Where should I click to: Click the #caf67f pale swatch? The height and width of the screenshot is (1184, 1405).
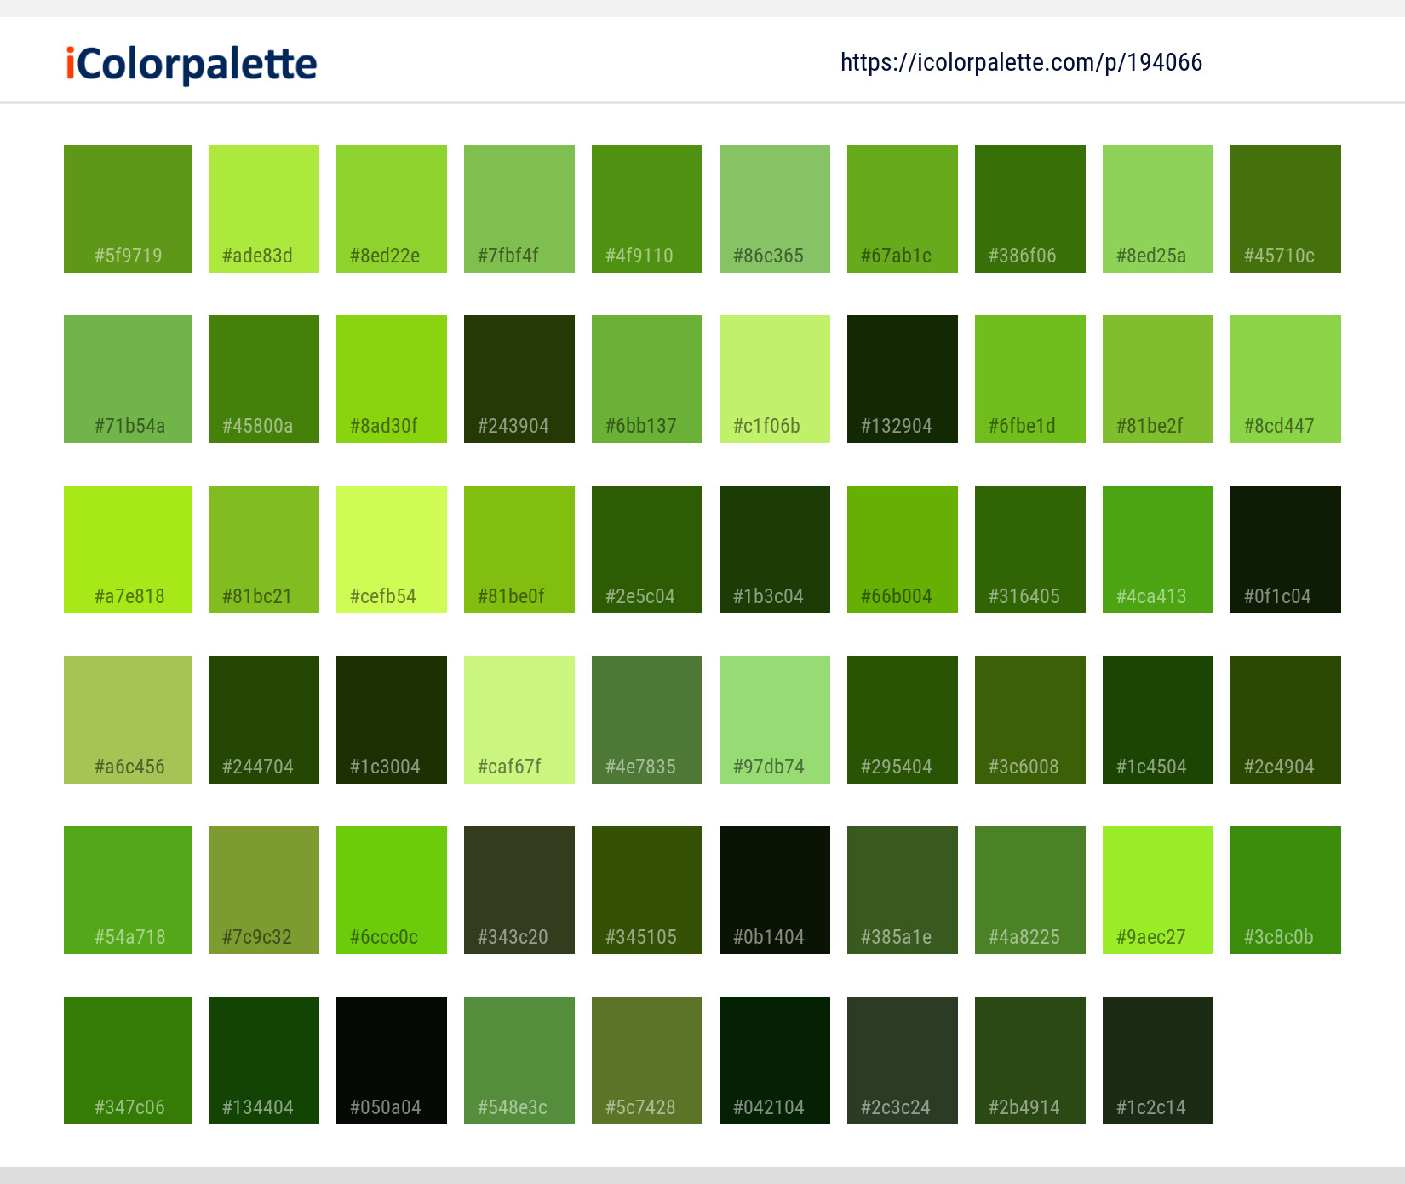[x=519, y=720]
